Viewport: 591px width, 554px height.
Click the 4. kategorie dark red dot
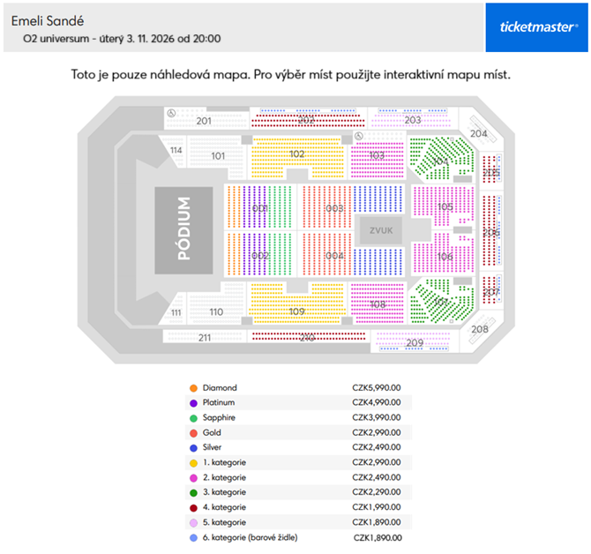click(x=192, y=507)
